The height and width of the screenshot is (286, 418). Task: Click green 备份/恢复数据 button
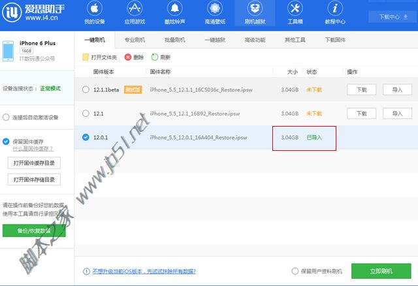(34, 230)
